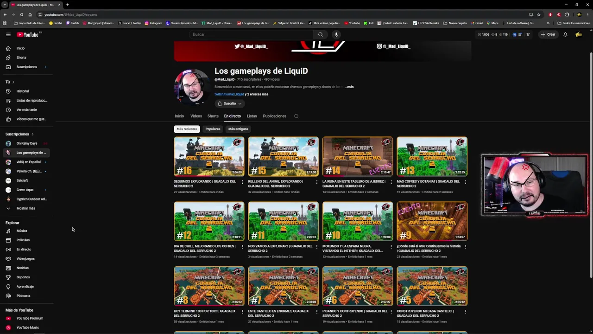Search within channel magnifier icon
This screenshot has height=334, width=593.
coord(296,116)
